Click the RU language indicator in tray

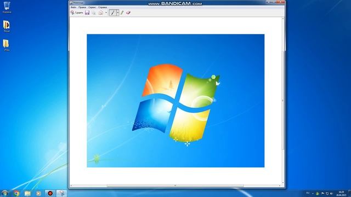tap(308, 193)
